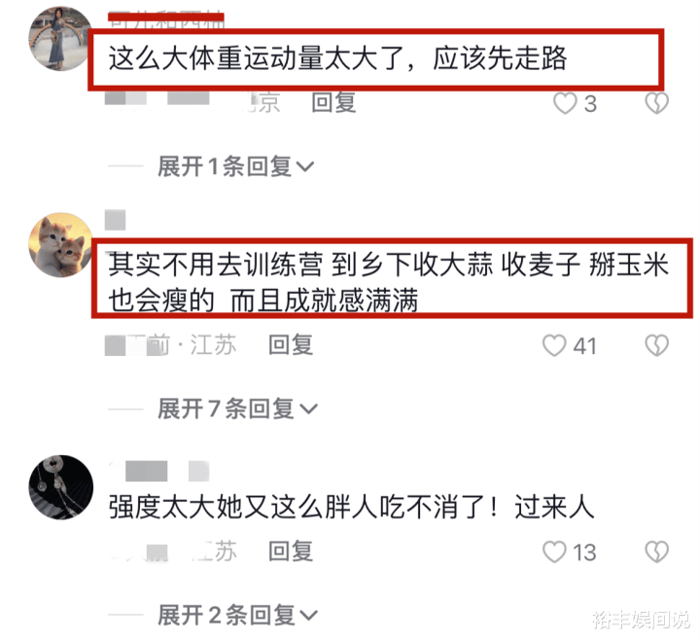Open the profile with woman-in-dress avatar
Image resolution: width=700 pixels, height=642 pixels.
[x=61, y=38]
